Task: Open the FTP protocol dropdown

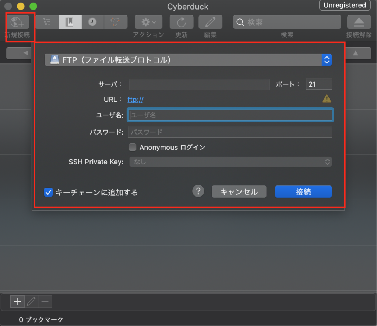Action: coord(188,60)
